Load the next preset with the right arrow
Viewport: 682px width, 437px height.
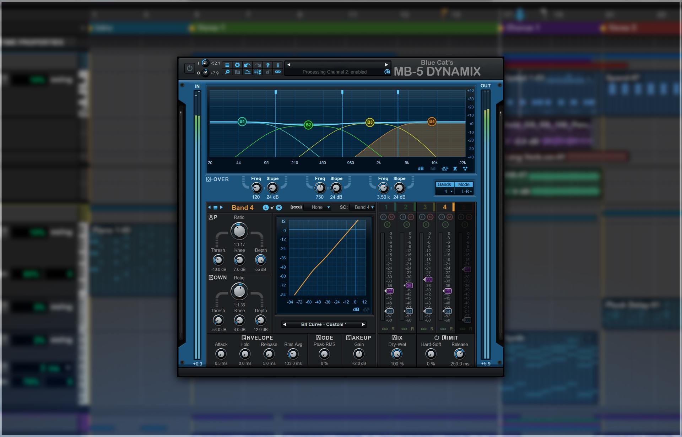386,65
